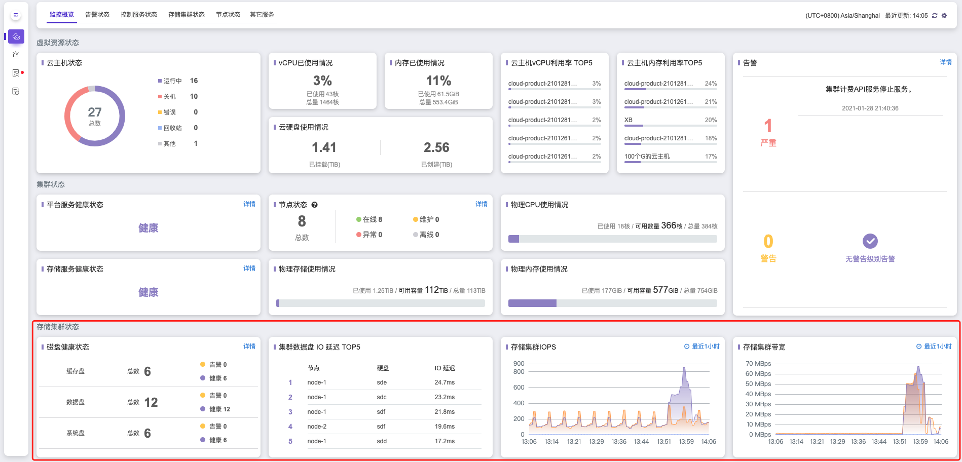Refresh the dashboard data
This screenshot has width=962, height=462.
[x=935, y=16]
